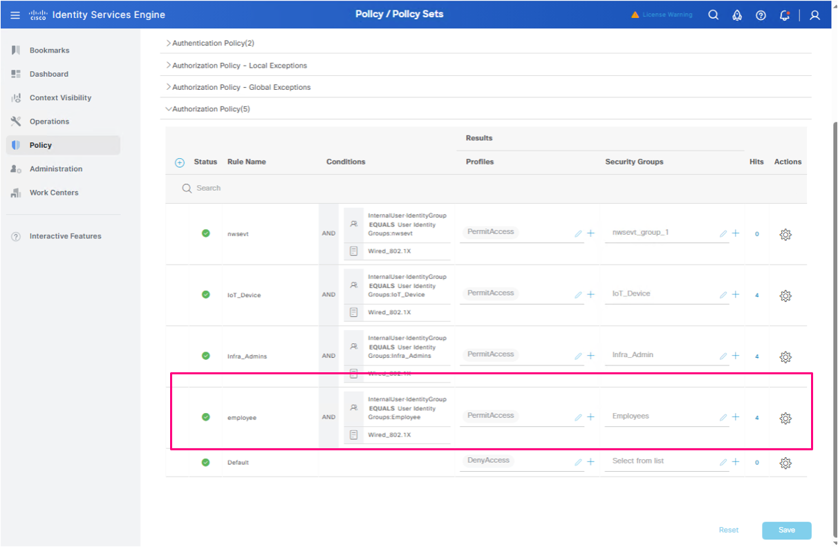Add profile plus for nwsevt rule
The height and width of the screenshot is (547, 838).
pos(590,233)
